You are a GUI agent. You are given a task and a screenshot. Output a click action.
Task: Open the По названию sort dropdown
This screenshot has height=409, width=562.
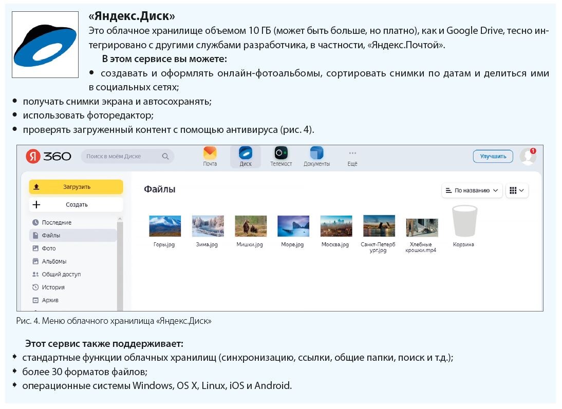coord(472,190)
